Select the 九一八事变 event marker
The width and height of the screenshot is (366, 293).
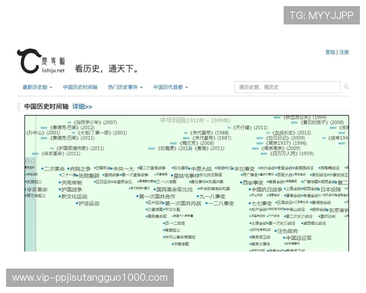pos(212,197)
